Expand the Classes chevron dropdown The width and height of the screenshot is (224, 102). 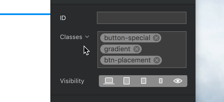click(x=87, y=37)
